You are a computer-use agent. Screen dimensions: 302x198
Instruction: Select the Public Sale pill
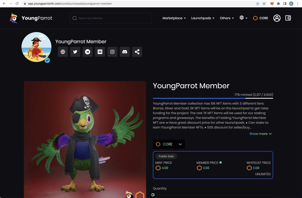[166, 156]
